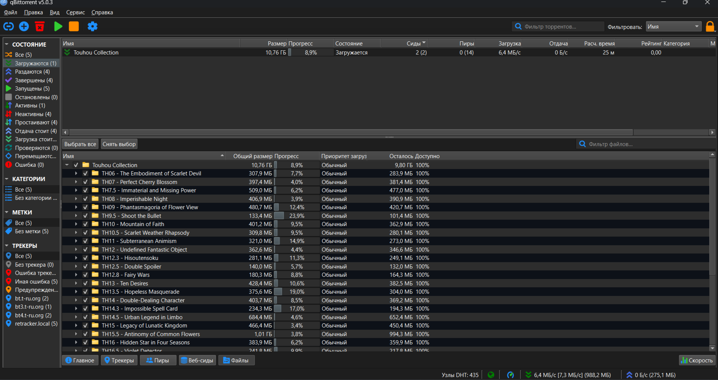Click the orange lock UI icon

[x=710, y=26]
